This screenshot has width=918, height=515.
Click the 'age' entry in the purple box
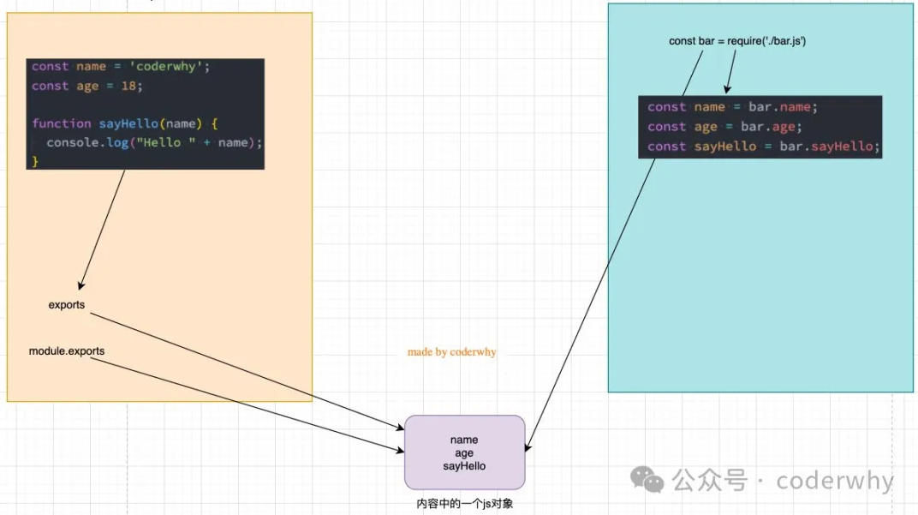coord(464,453)
